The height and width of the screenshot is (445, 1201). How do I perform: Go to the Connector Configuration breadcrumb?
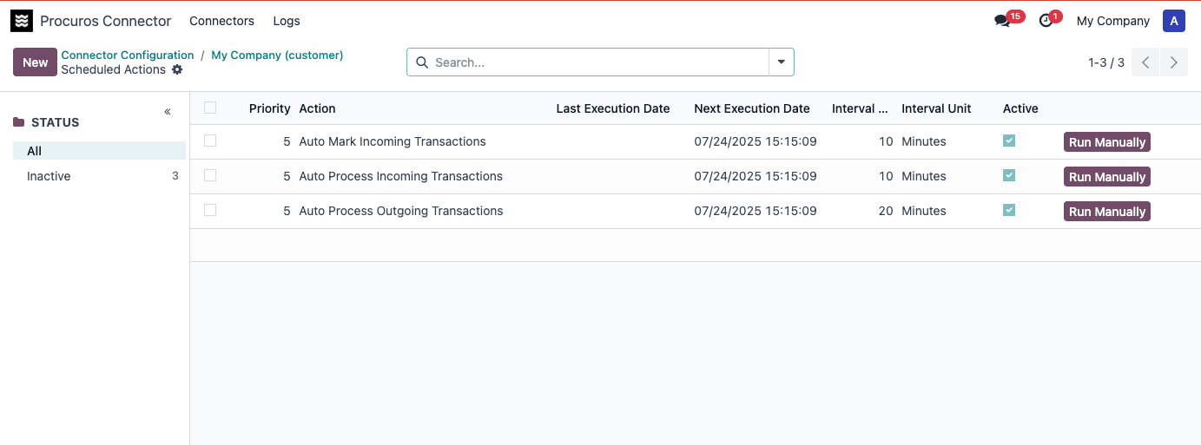(x=128, y=55)
